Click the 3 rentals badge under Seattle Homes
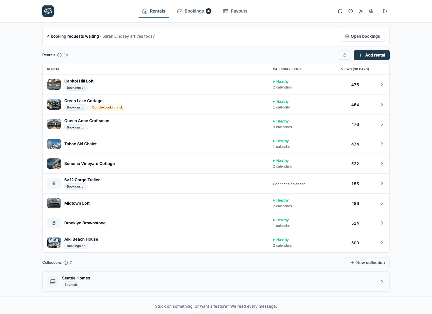432x314 pixels. (x=71, y=285)
